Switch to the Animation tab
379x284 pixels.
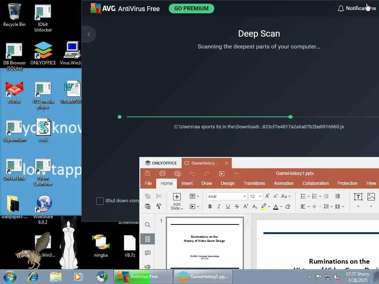(x=284, y=183)
